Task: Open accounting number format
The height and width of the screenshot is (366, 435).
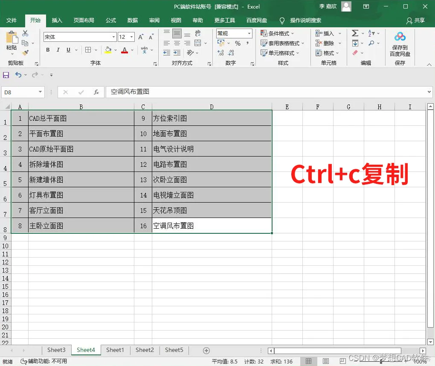Action: click(221, 43)
